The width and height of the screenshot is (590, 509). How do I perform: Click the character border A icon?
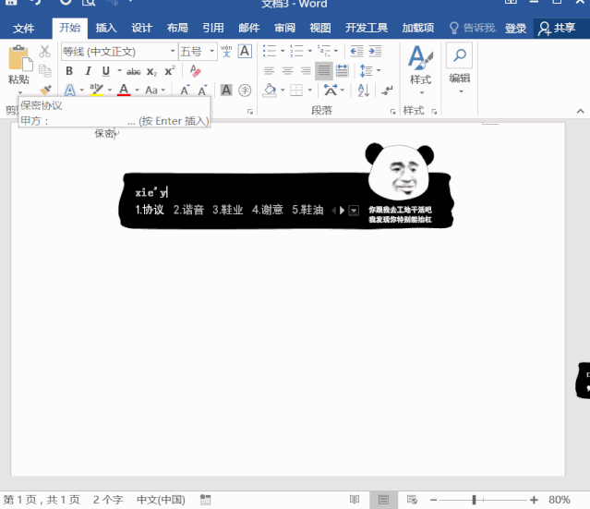245,51
